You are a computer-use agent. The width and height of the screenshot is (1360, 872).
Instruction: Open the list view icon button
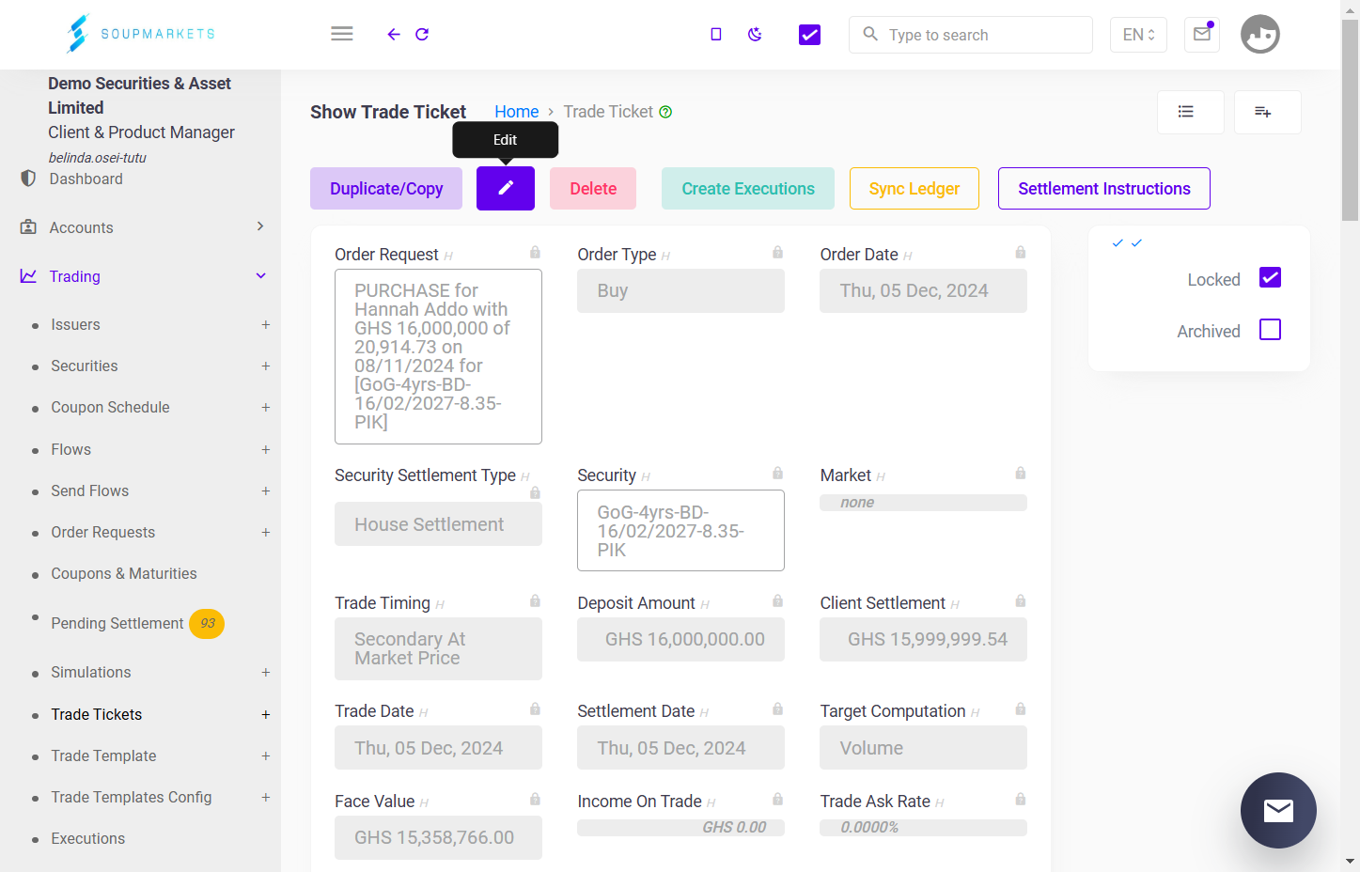click(1191, 112)
